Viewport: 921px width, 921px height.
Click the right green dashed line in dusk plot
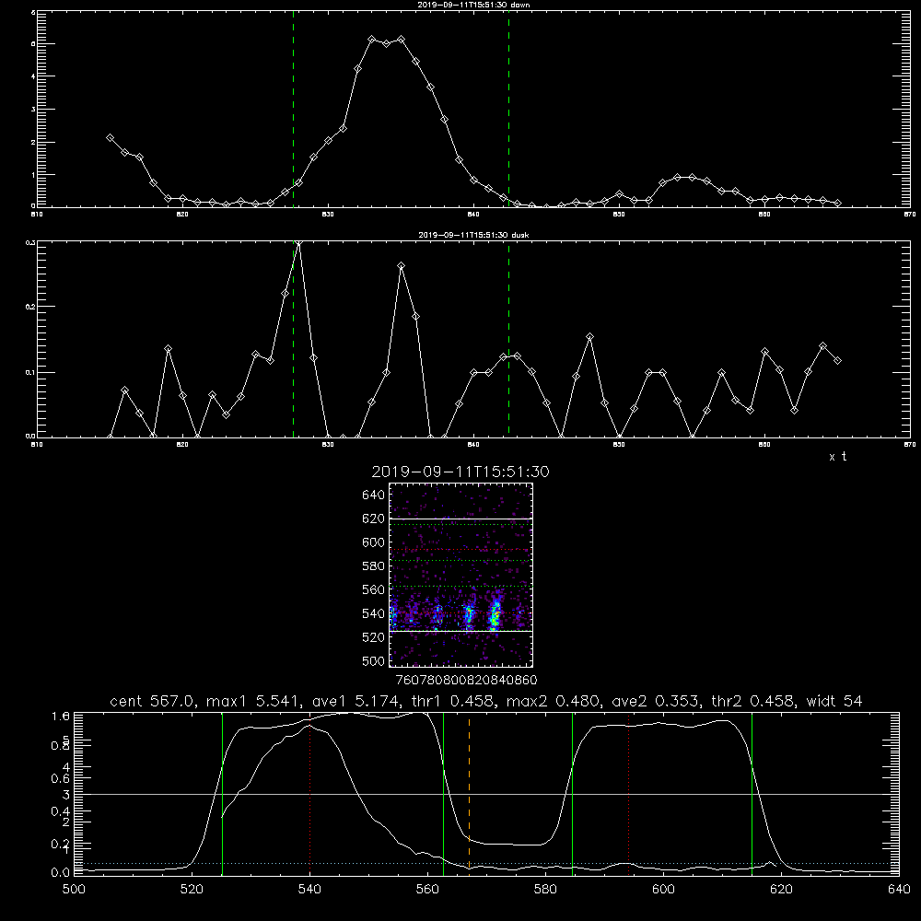(508, 341)
